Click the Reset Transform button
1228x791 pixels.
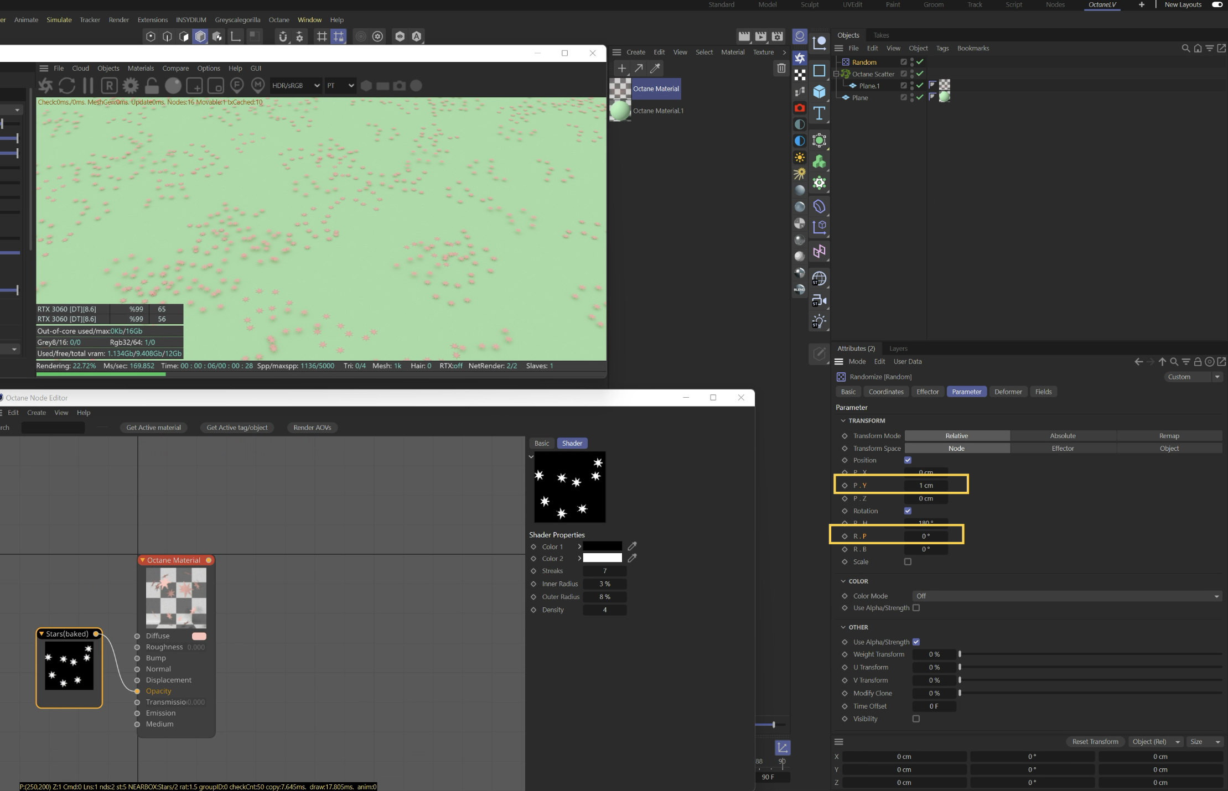point(1095,742)
